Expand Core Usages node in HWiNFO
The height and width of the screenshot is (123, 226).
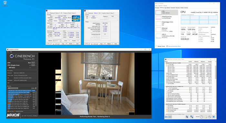pos(167,78)
